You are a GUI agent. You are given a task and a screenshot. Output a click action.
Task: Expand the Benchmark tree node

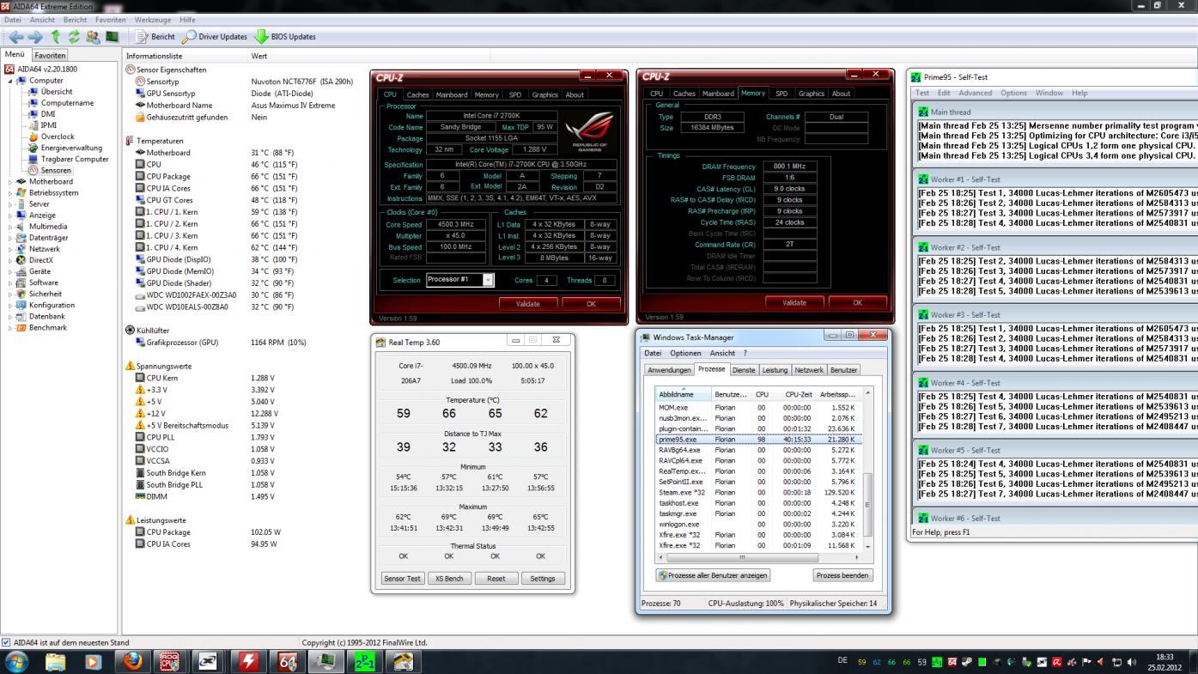click(x=11, y=327)
